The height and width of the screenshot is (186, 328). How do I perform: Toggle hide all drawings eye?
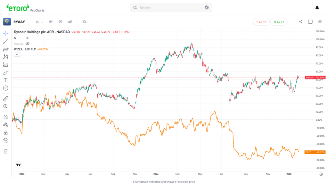6,141
